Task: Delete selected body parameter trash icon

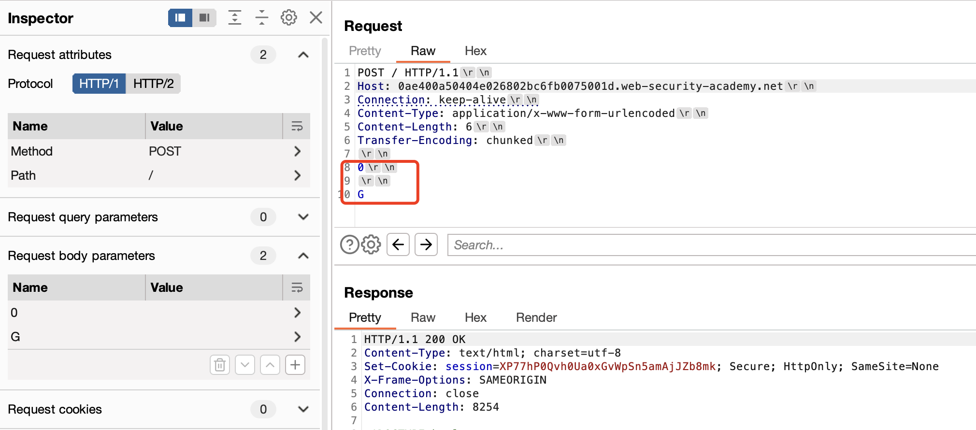Action: (x=220, y=365)
